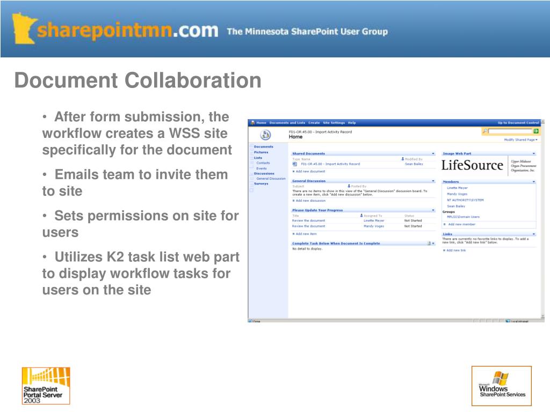Viewport: 550px width, 412px height.
Task: Open Discussions heading in sidebar
Action: click(x=264, y=173)
